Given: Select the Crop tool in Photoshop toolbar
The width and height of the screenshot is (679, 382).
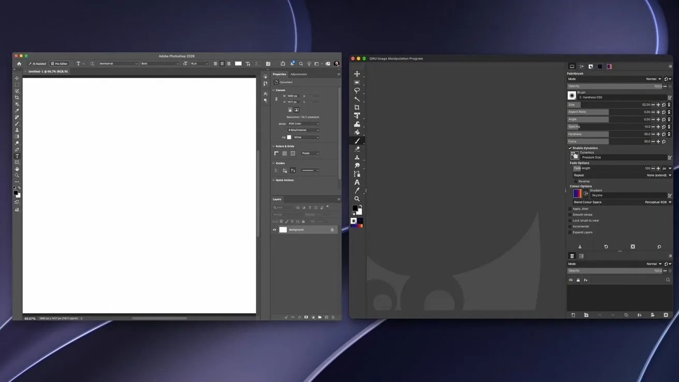Looking at the screenshot, I should coord(17,97).
